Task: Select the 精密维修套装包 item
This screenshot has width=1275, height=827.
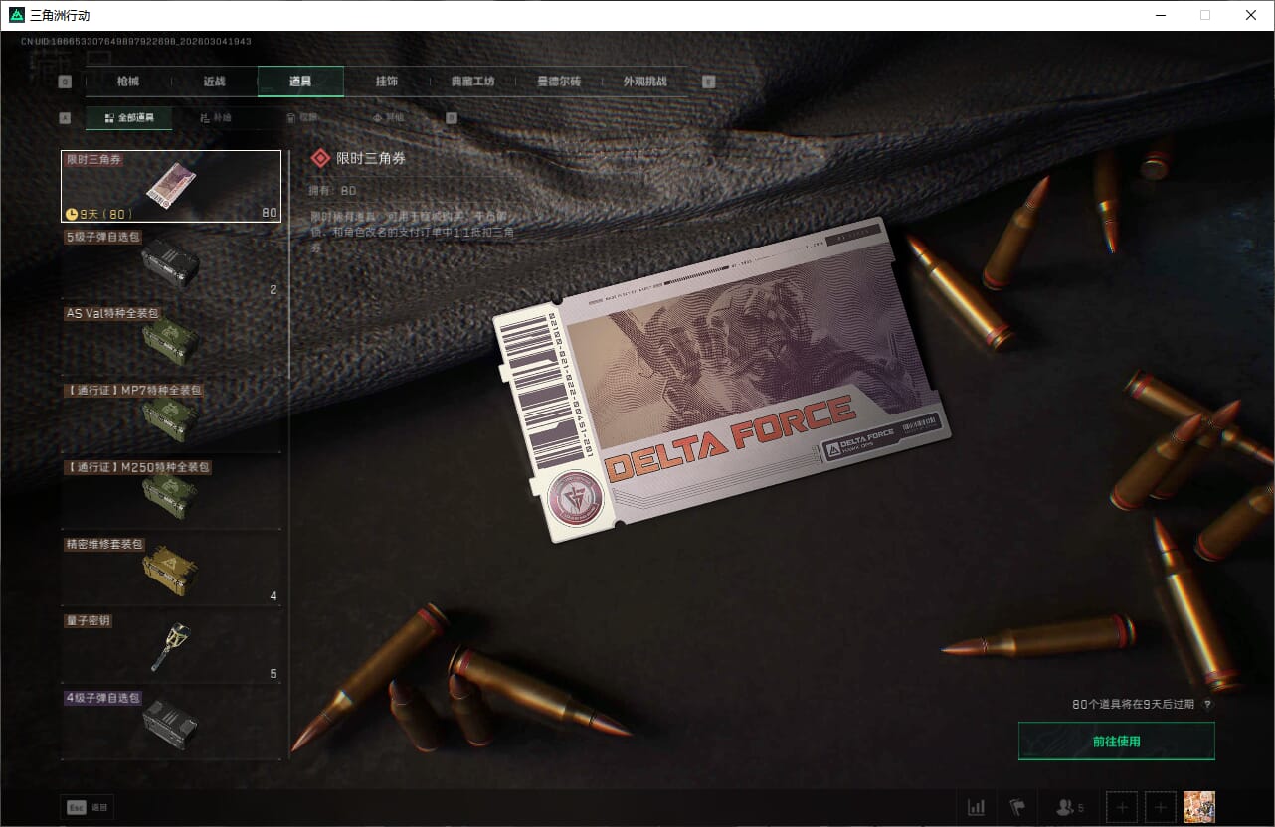Action: coord(171,571)
